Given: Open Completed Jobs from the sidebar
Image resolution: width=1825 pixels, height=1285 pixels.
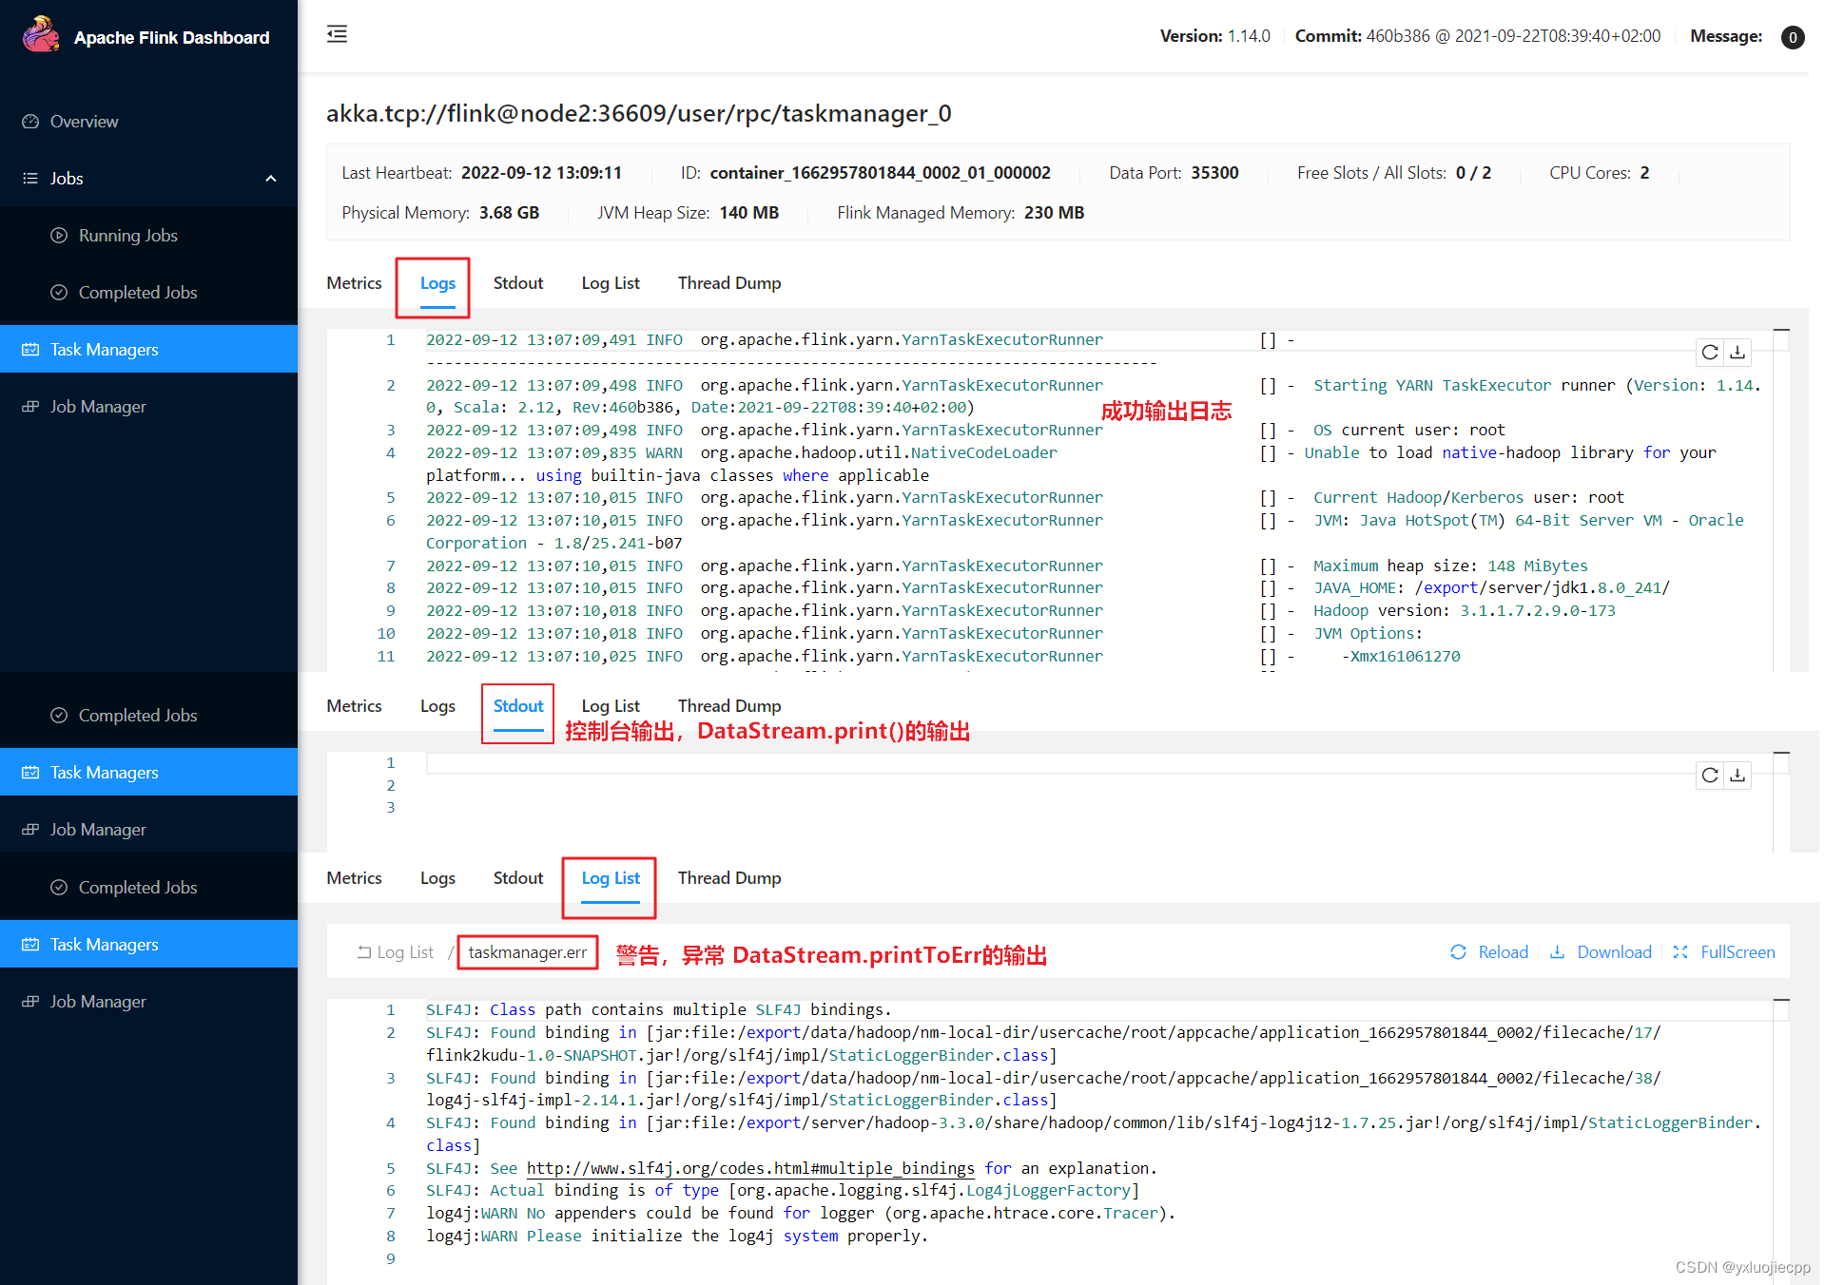Looking at the screenshot, I should click(137, 292).
